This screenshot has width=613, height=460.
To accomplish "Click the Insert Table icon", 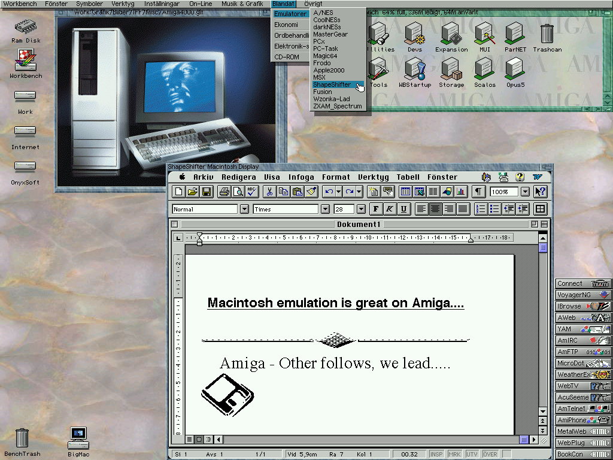I will tap(405, 192).
